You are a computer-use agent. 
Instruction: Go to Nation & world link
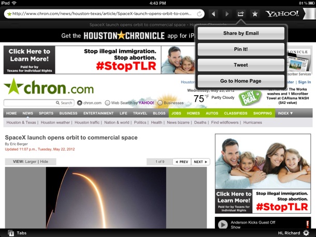tap(117, 123)
